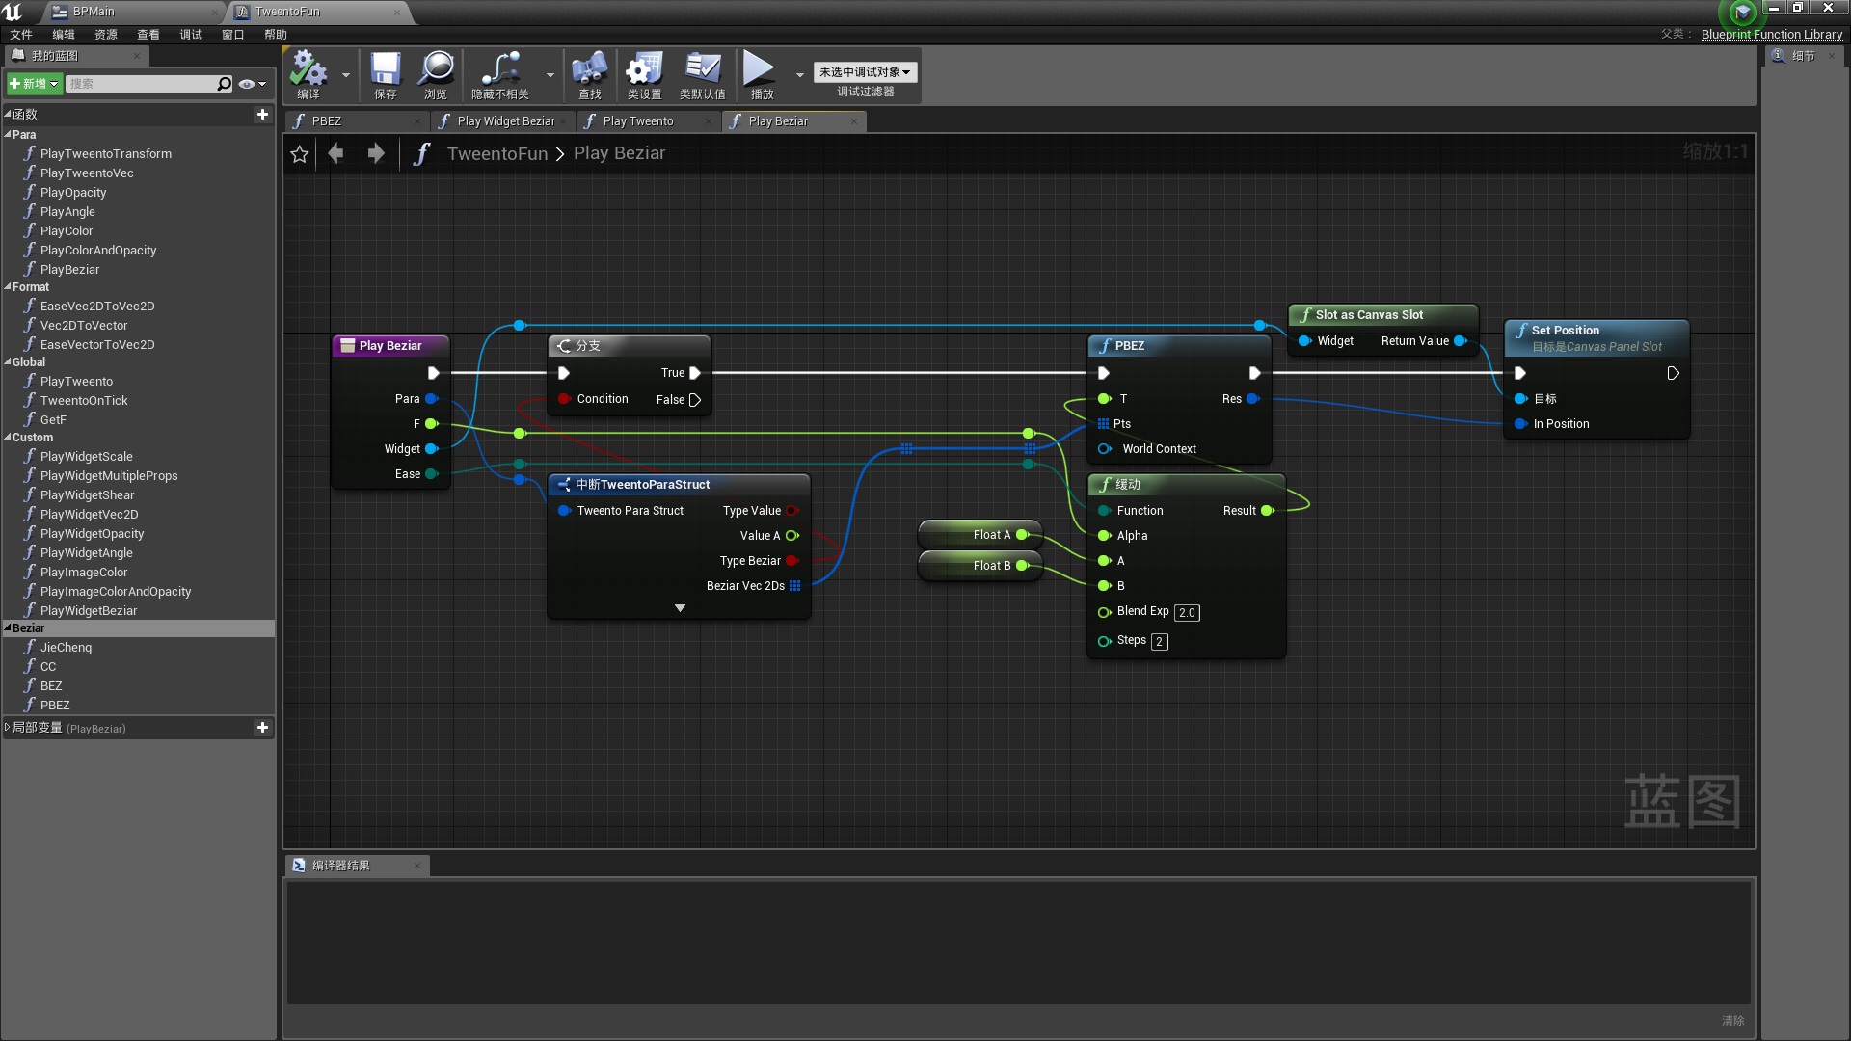Click the TweentoFun breadcrumb

496,154
